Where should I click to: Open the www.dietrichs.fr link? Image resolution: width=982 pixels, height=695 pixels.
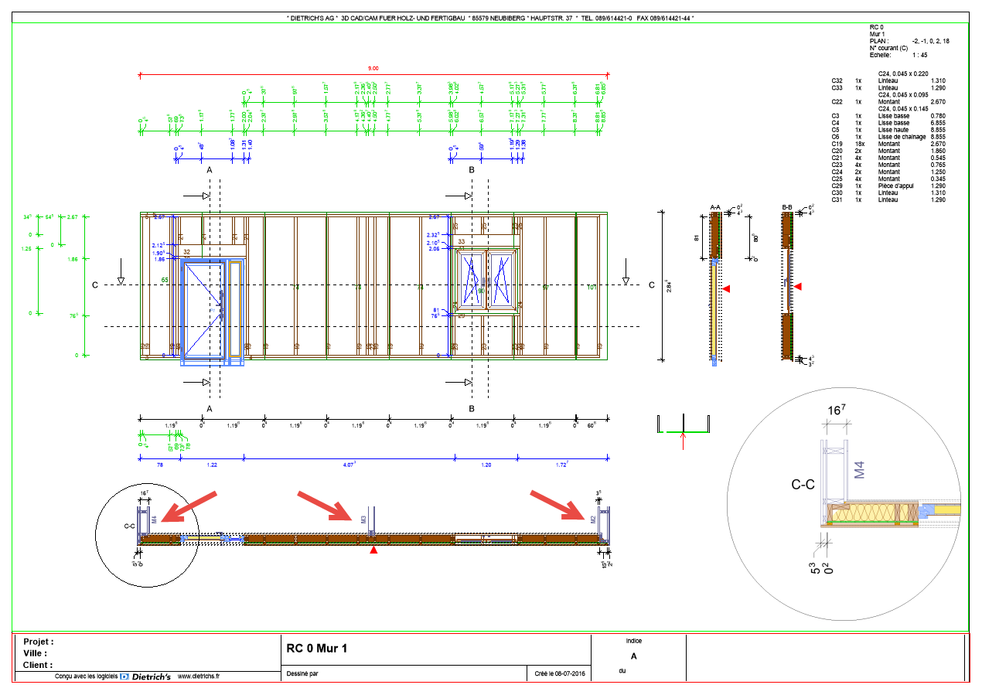(x=199, y=676)
